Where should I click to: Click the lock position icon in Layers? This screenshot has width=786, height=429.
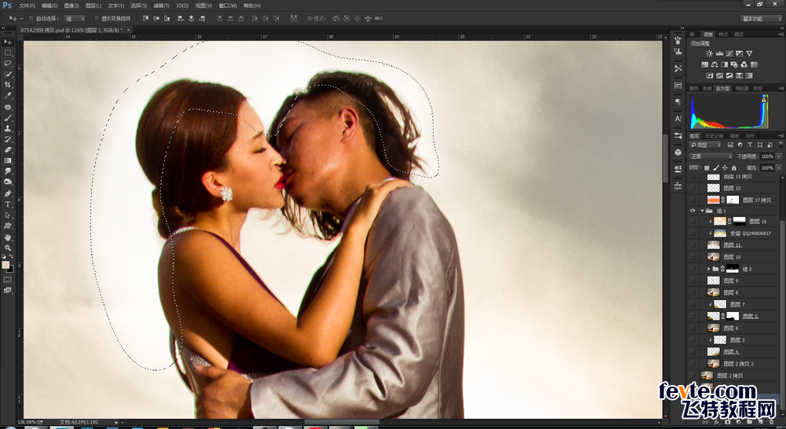[725, 168]
